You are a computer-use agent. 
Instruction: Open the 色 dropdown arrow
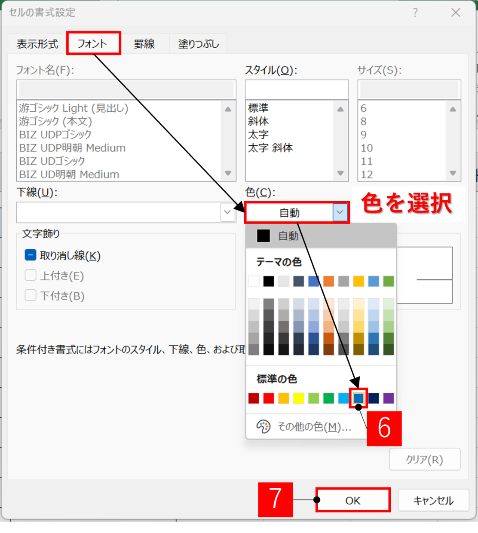[340, 212]
